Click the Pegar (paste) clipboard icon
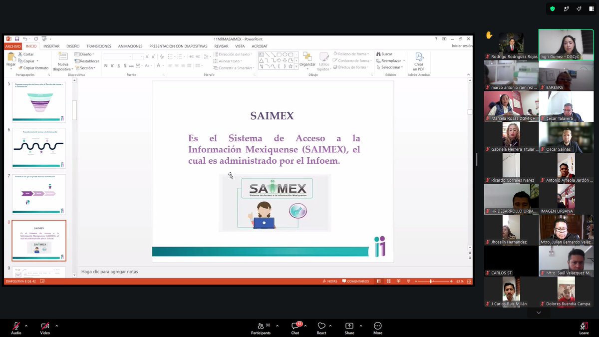The image size is (599, 337). (x=11, y=56)
